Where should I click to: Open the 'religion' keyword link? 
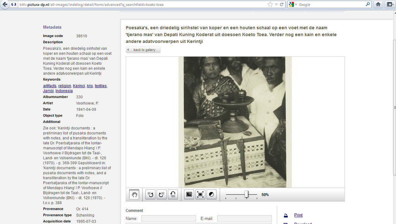click(65, 86)
